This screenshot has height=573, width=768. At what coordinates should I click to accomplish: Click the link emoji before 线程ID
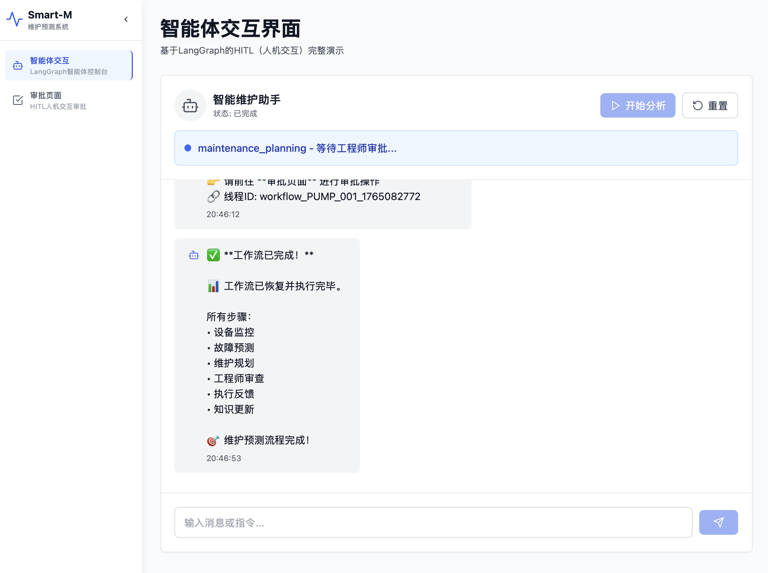(213, 197)
